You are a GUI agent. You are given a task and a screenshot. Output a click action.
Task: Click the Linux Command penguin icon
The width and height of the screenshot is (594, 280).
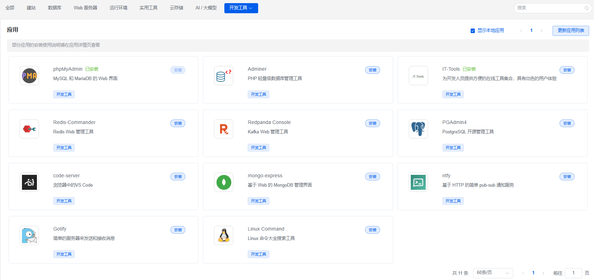coord(224,235)
